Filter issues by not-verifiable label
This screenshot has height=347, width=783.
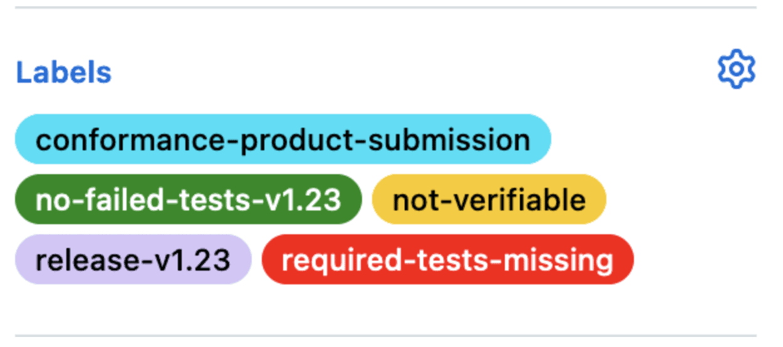pyautogui.click(x=489, y=199)
